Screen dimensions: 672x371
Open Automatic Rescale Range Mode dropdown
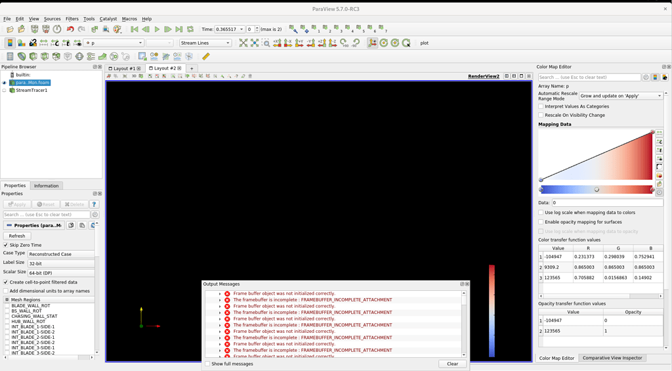point(621,96)
